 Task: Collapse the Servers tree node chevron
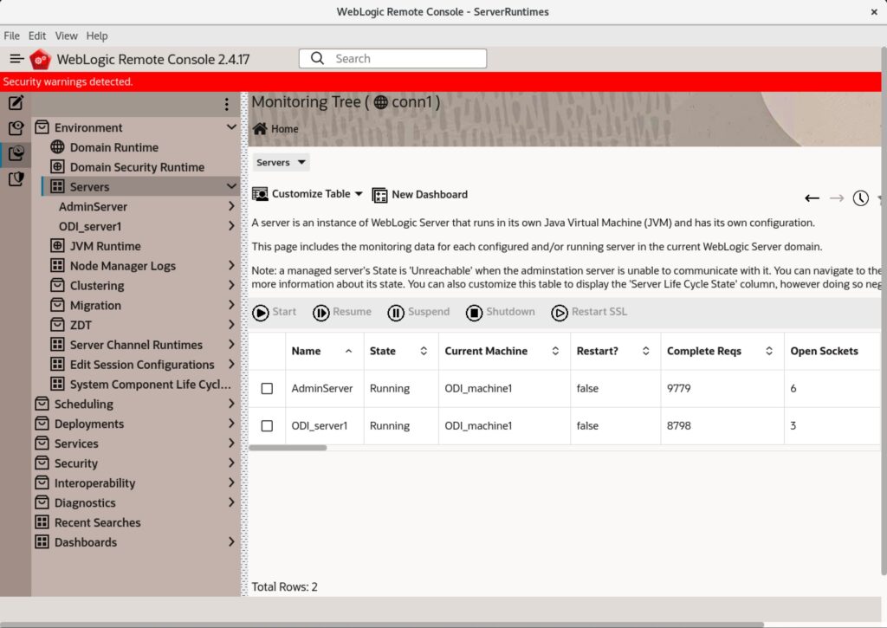click(231, 186)
